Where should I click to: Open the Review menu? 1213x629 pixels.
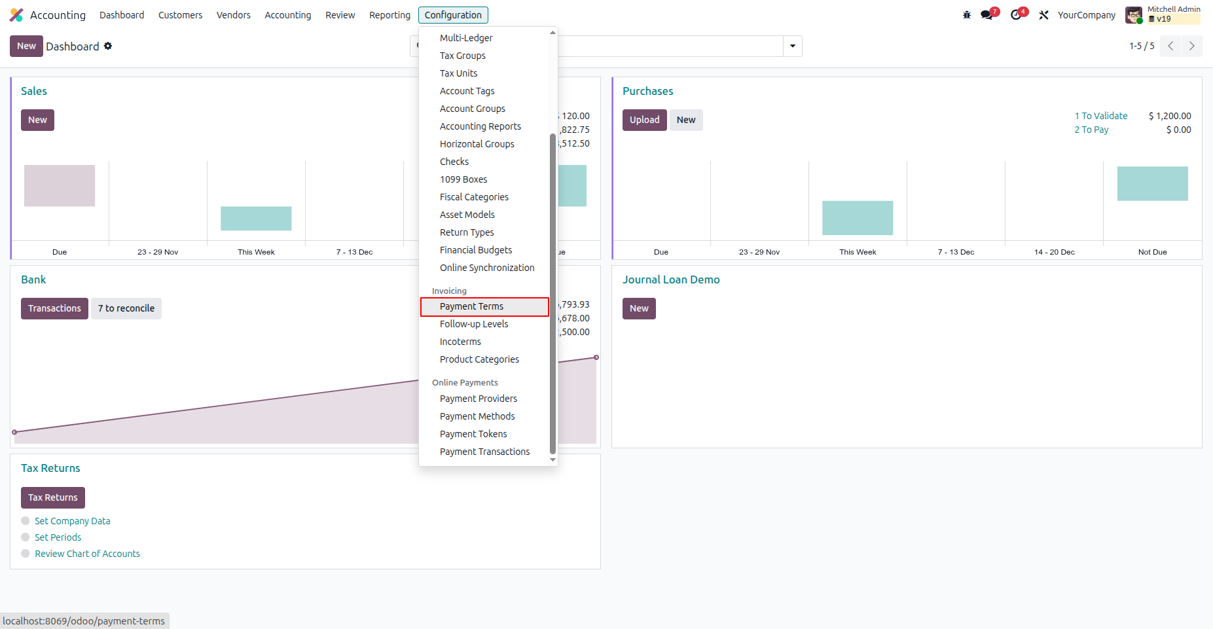340,15
